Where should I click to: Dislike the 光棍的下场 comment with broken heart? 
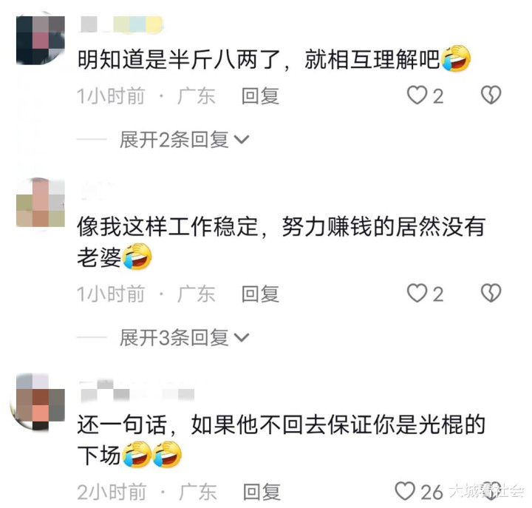(491, 491)
